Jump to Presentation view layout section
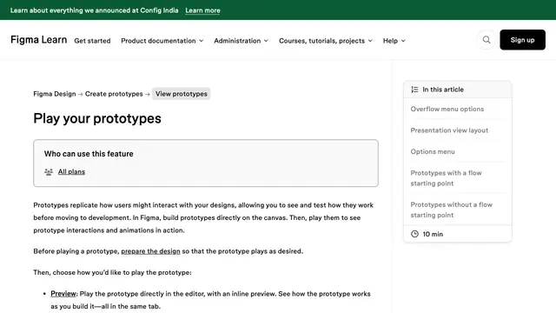 pos(449,130)
